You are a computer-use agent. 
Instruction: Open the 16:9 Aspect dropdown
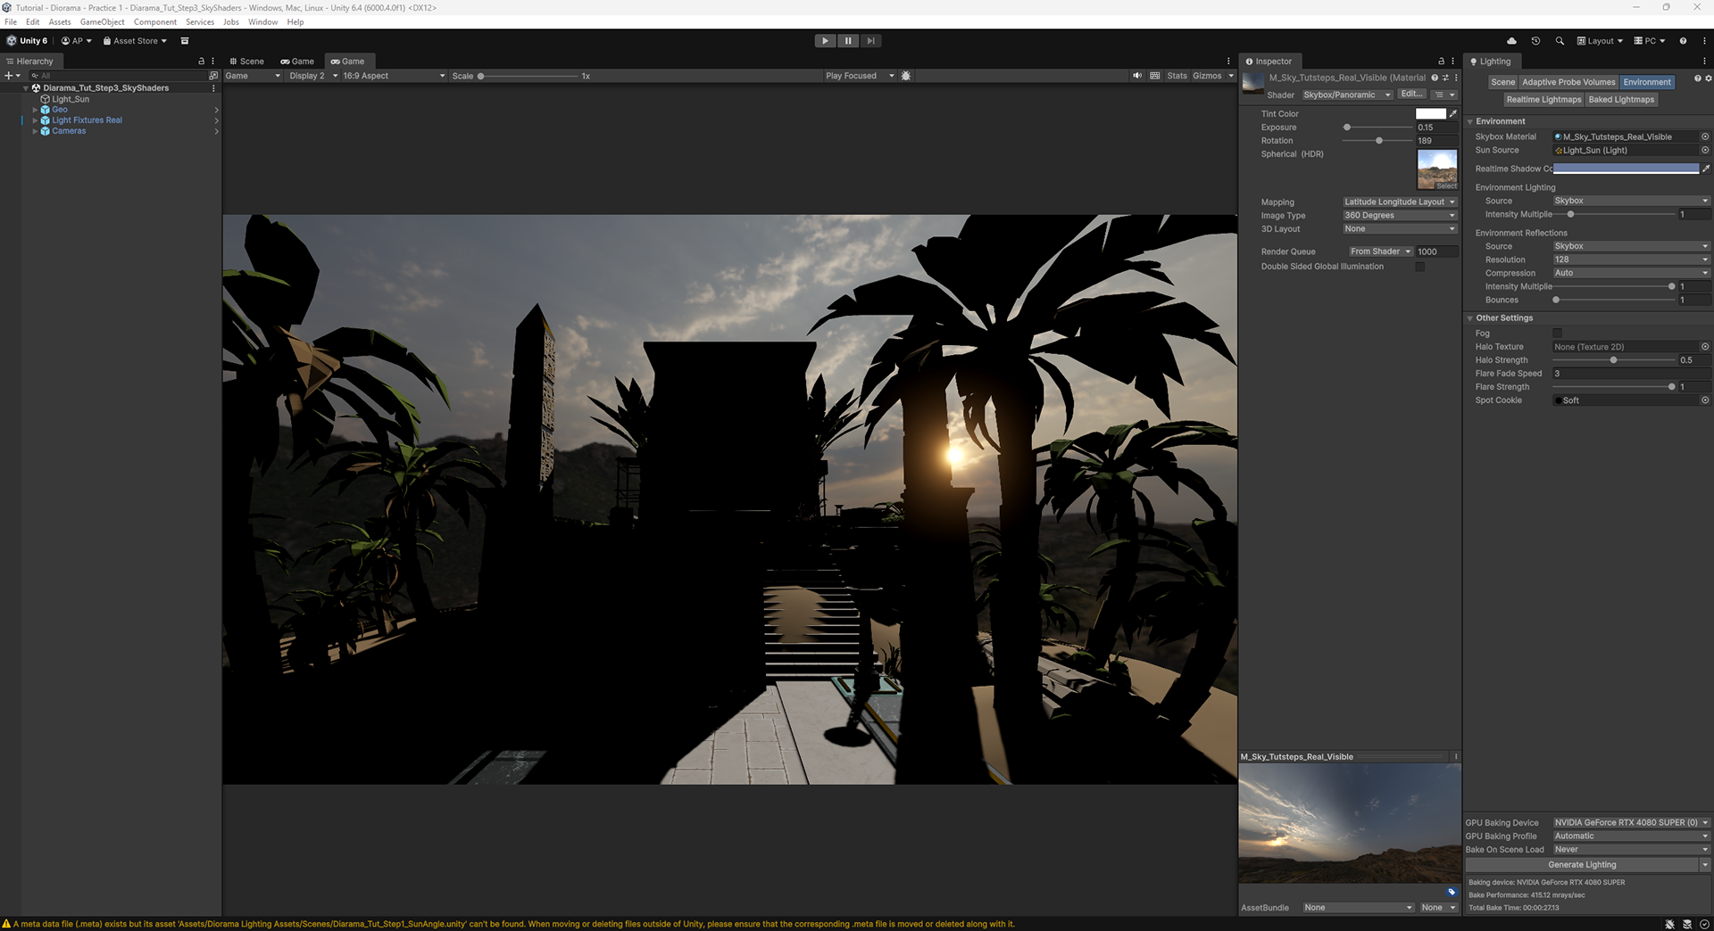pos(394,76)
